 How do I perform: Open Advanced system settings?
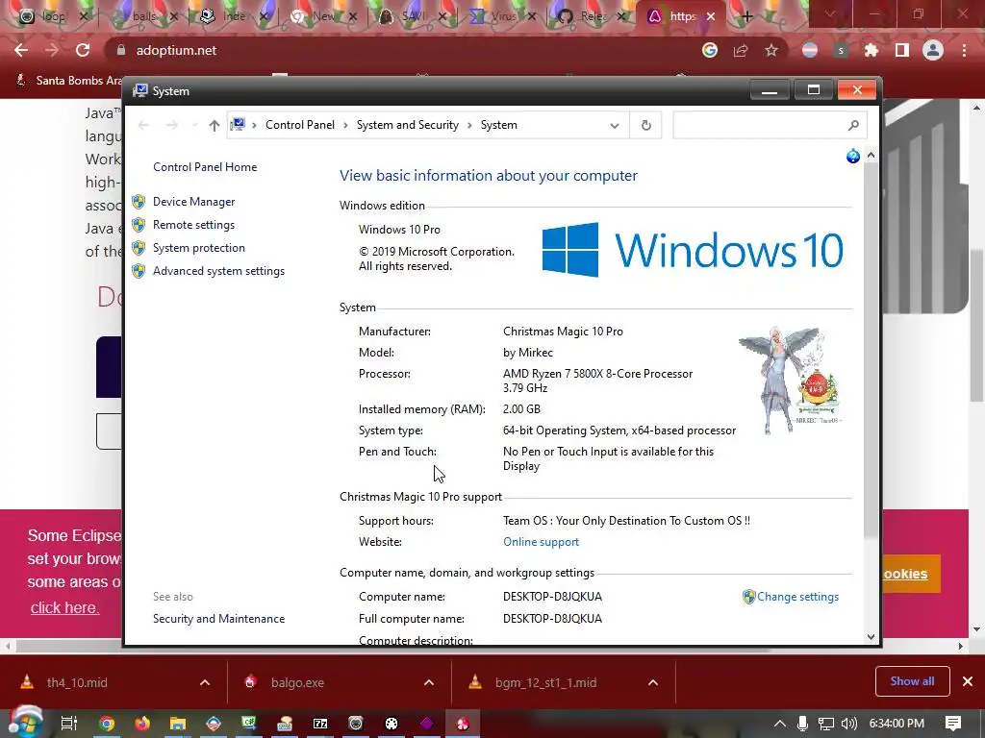click(x=218, y=271)
